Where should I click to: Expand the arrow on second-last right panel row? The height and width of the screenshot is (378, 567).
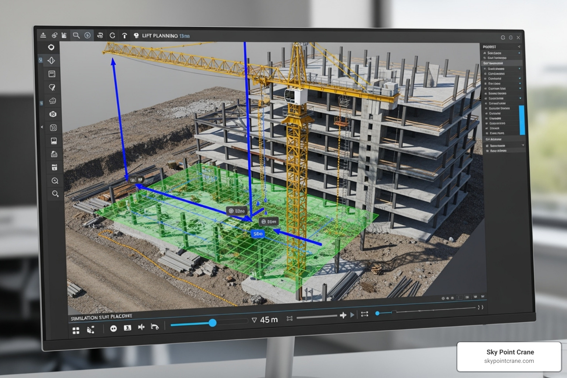pos(523,145)
